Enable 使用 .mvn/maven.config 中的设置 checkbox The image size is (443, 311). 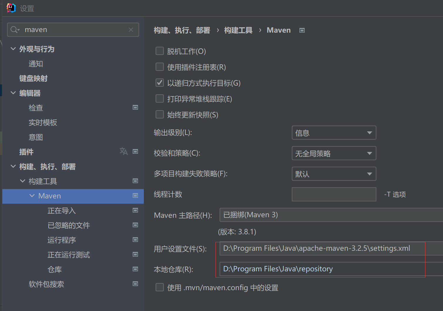point(160,287)
